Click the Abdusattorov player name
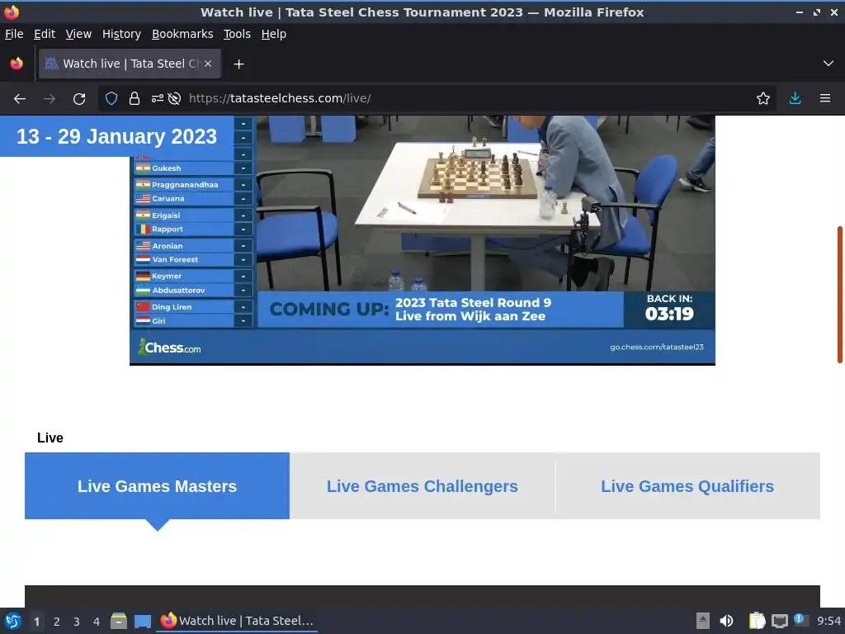This screenshot has width=845, height=634. click(178, 290)
